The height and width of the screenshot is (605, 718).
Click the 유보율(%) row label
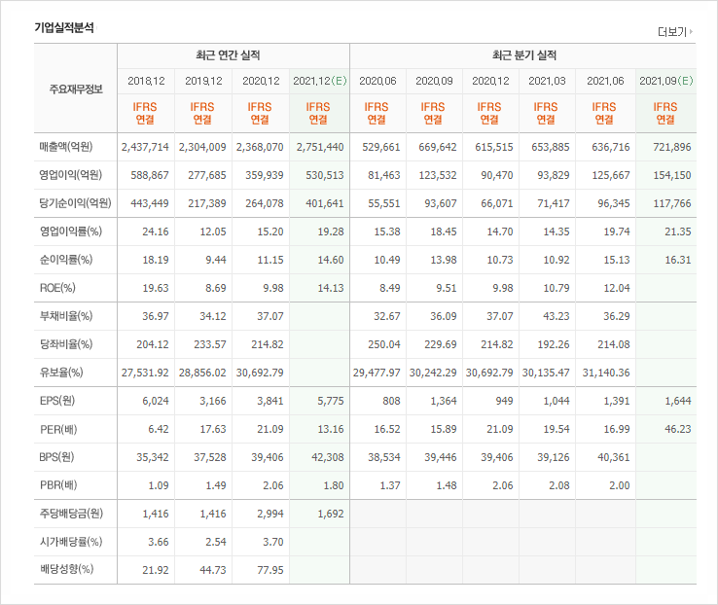tap(61, 373)
